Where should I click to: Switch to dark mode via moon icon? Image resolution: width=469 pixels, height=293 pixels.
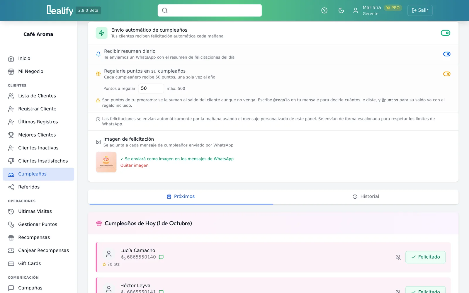(x=341, y=11)
